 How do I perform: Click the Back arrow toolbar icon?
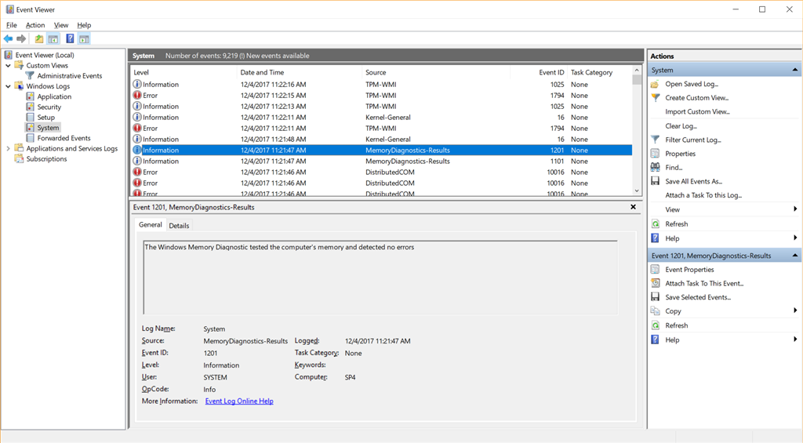(x=8, y=39)
